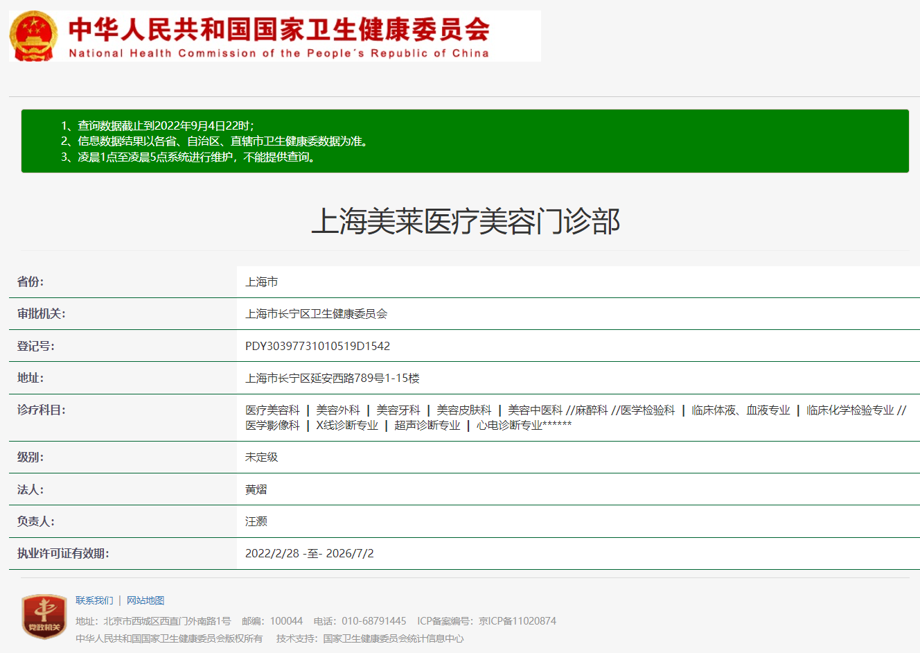
Task: Click the province value 上海市
Action: point(262,281)
